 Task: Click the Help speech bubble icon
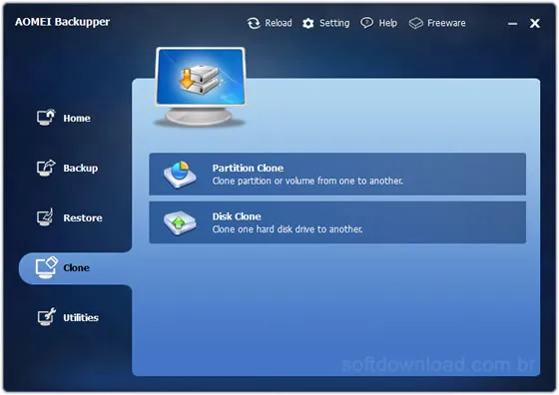[x=367, y=23]
